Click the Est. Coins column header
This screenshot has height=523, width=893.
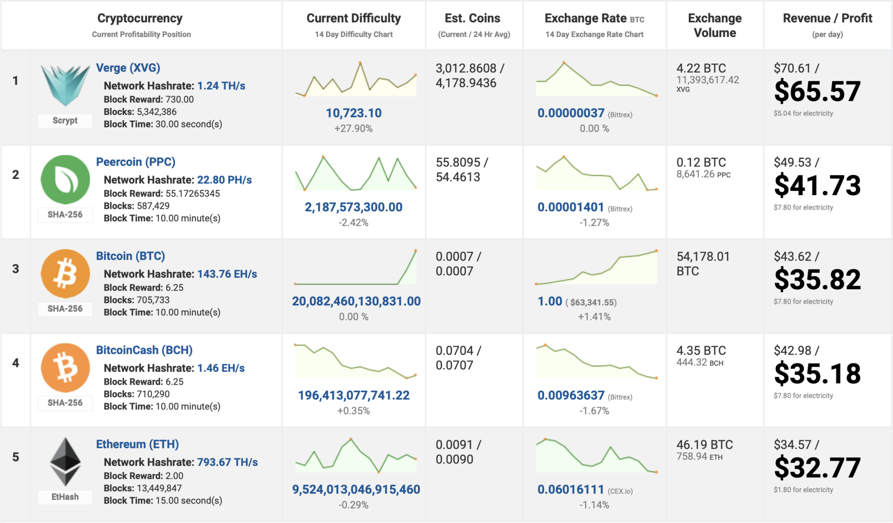point(473,18)
